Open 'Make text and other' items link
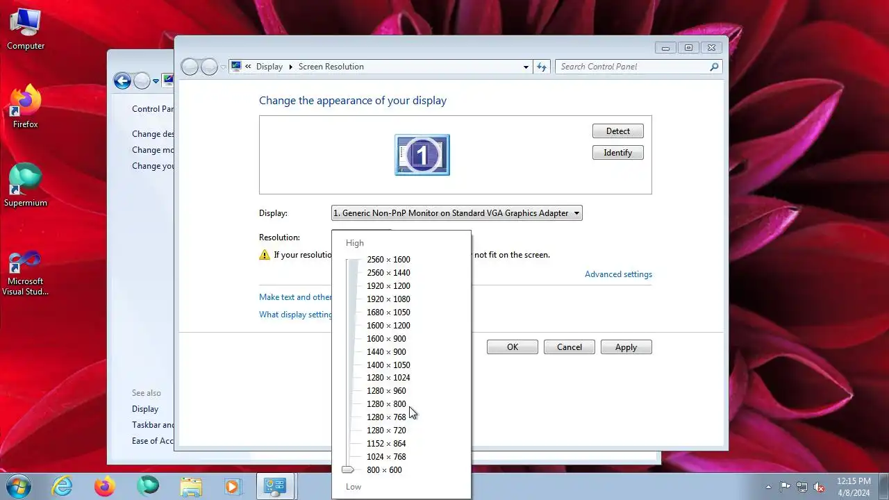Image resolution: width=889 pixels, height=500 pixels. tap(295, 297)
